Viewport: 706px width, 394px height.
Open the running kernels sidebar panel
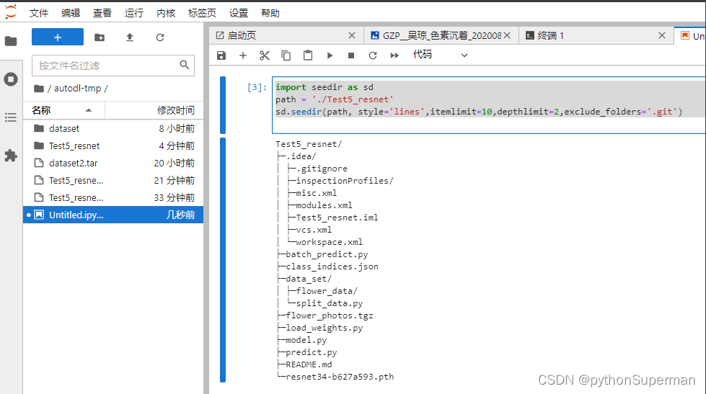pyautogui.click(x=11, y=79)
